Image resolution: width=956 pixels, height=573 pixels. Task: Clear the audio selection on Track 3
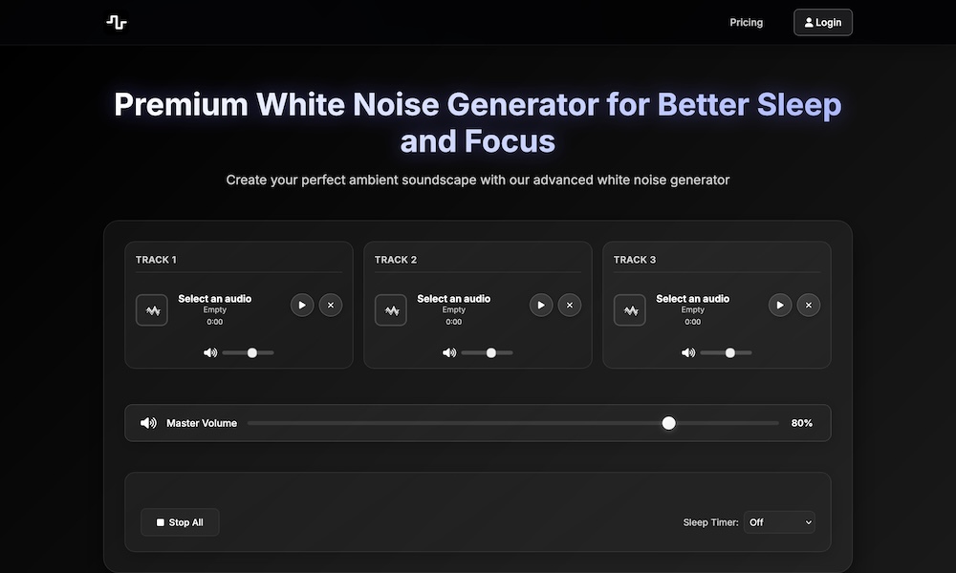tap(809, 305)
